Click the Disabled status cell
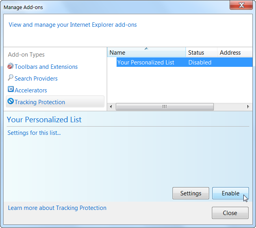 click(x=200, y=63)
